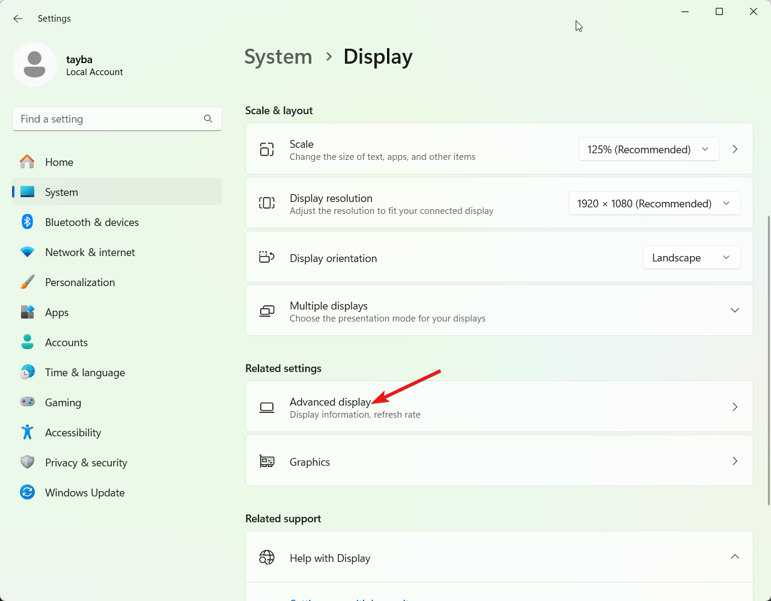
Task: Select Privacy & security in sidebar
Action: (x=117, y=462)
